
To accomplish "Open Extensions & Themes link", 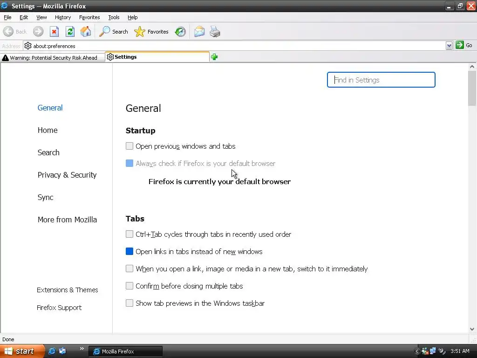I will [x=67, y=290].
